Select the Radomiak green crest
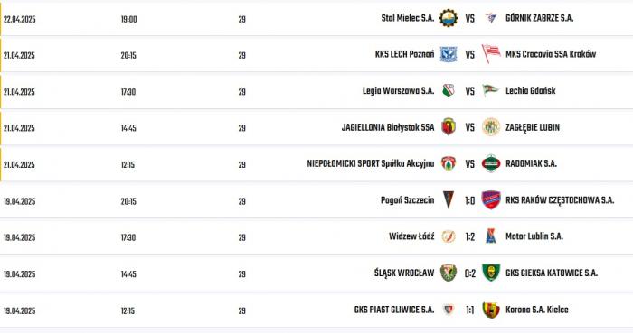The height and width of the screenshot is (333, 633). point(491,163)
